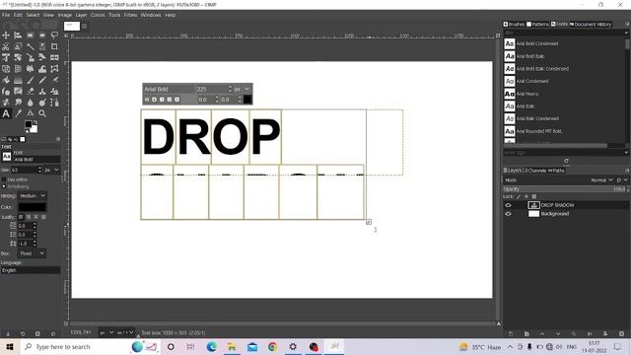Choose the Arial Rounded MT Bold font
Screen dimensions: 631x355
tap(539, 131)
